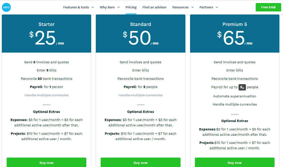283x167 pixels.
Task: Open the Partners dropdown chevron
Action: coord(217,7)
